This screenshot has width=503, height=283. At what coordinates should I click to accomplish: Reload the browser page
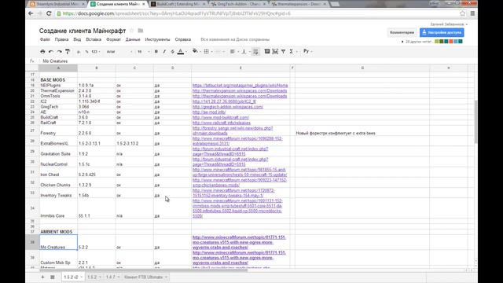click(49, 13)
